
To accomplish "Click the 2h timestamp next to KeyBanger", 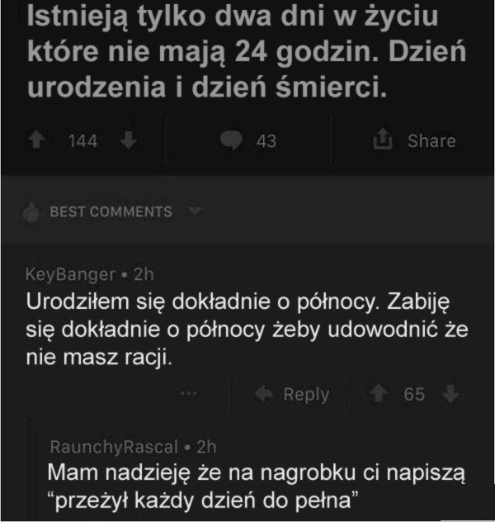I will [x=142, y=274].
